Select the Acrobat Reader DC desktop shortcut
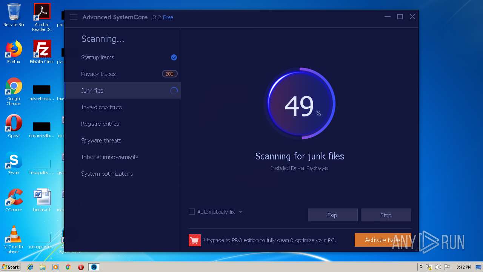483x272 pixels. [42, 17]
